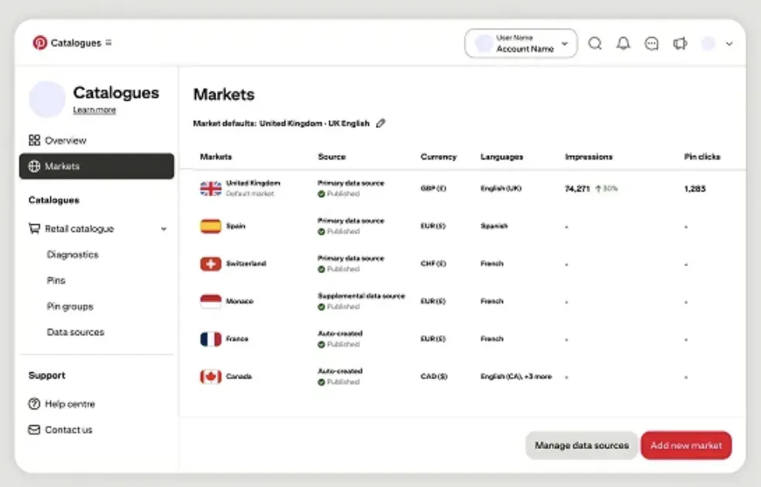Click the Catalogues sidebar avatar circle
The width and height of the screenshot is (761, 487).
click(x=47, y=99)
